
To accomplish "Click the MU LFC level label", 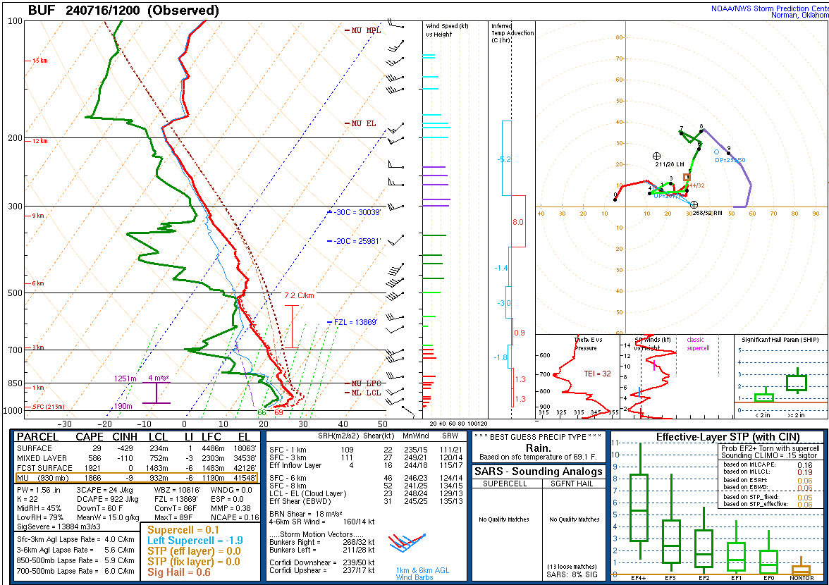I will click(365, 383).
